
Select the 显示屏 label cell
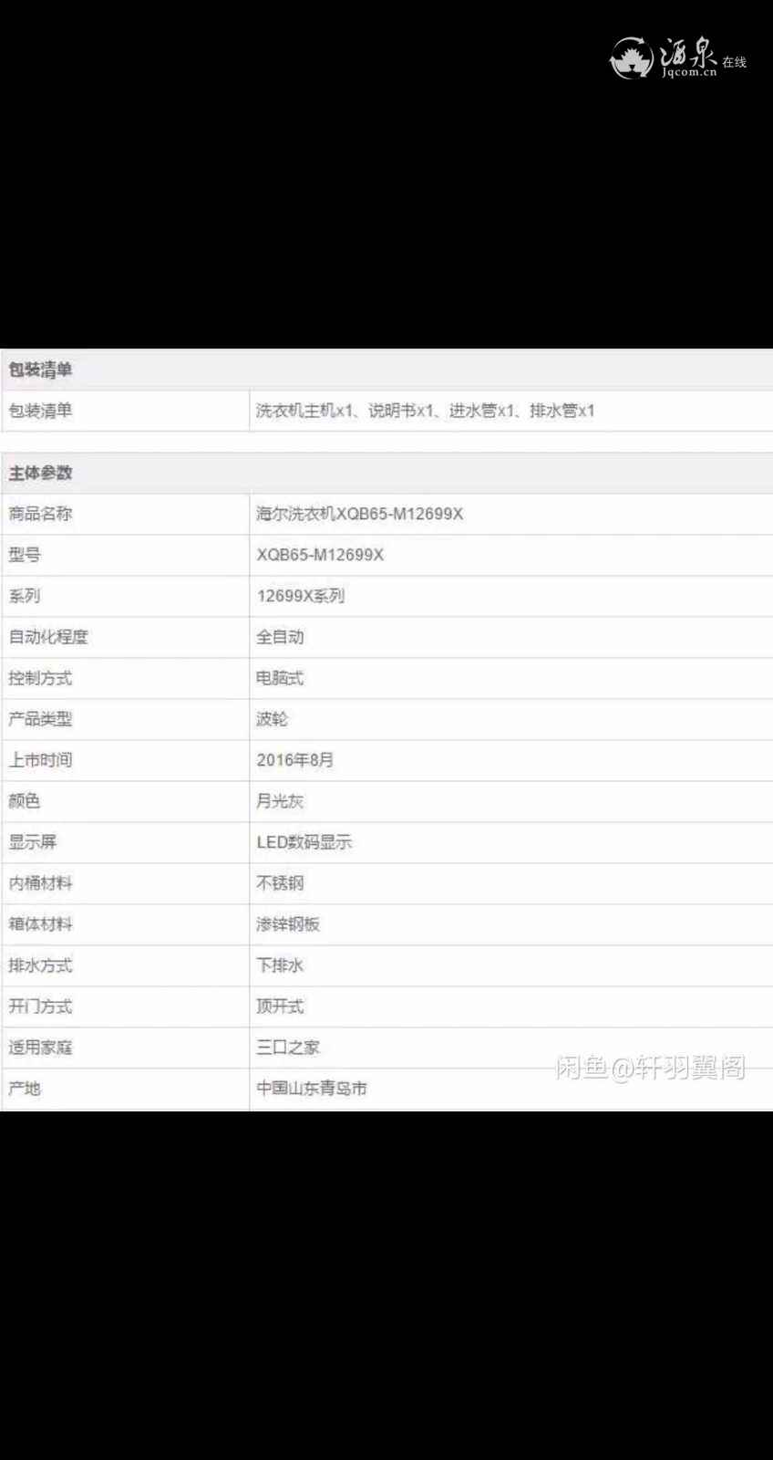coord(126,842)
